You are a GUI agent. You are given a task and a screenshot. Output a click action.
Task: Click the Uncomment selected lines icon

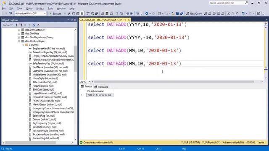[x=121, y=13]
